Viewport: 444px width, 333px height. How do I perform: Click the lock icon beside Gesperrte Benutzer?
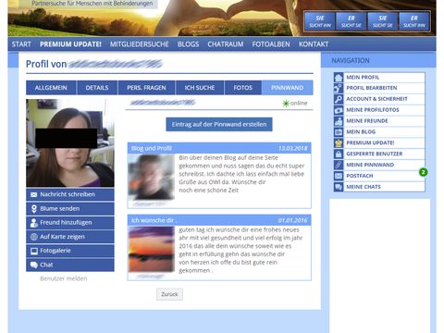pyautogui.click(x=339, y=154)
